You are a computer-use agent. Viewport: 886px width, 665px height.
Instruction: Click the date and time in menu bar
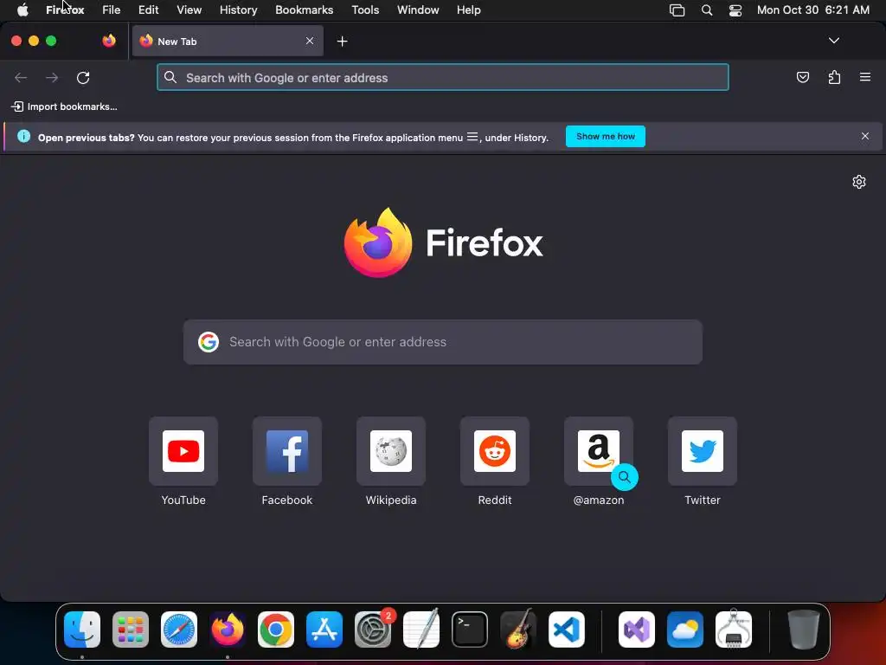813,10
